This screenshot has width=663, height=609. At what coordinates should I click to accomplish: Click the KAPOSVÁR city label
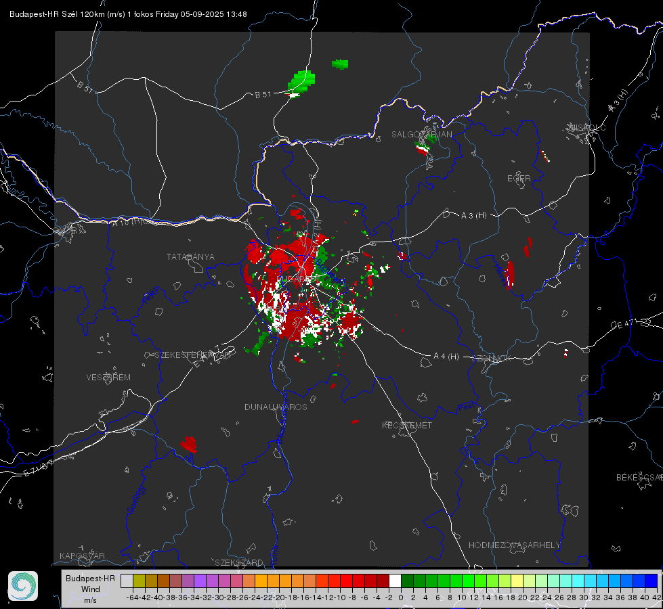tap(82, 556)
